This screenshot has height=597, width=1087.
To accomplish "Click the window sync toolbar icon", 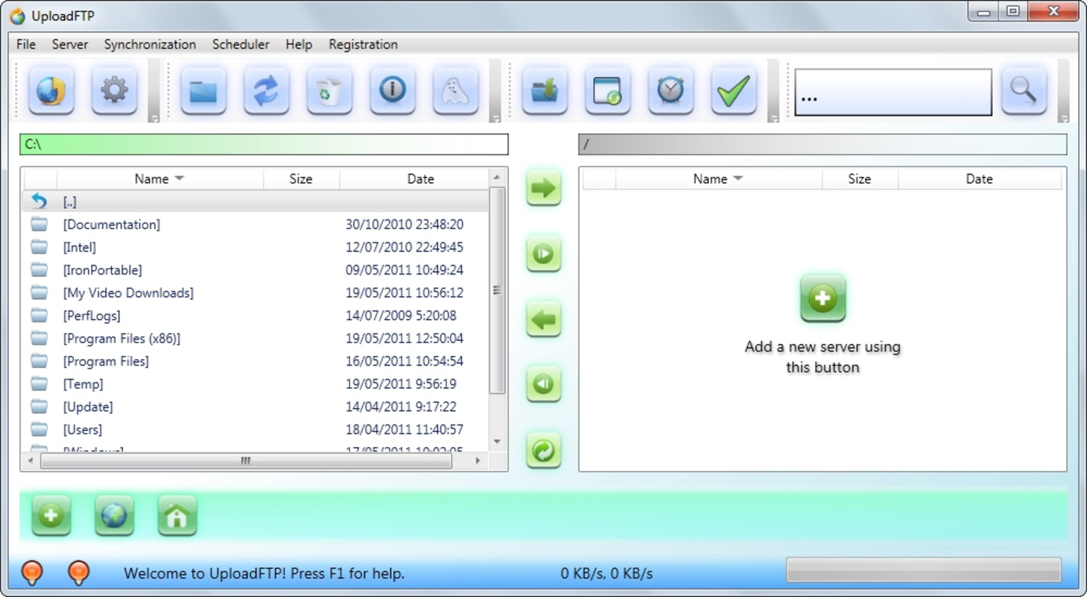I will pos(607,91).
